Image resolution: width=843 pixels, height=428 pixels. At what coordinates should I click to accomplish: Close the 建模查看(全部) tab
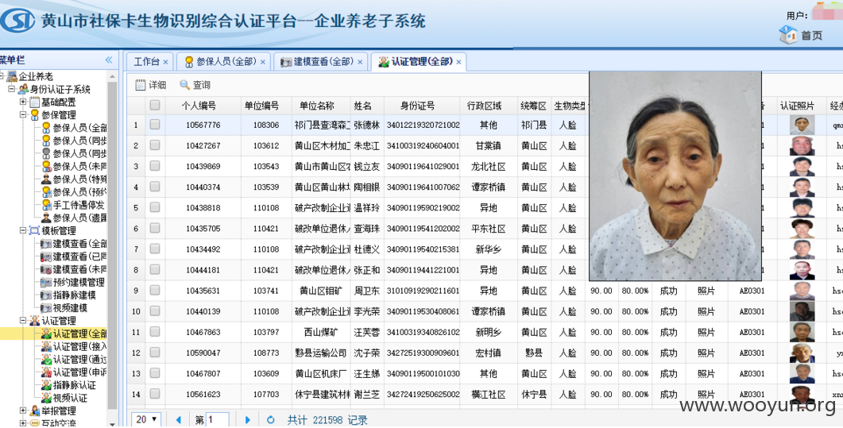[360, 62]
